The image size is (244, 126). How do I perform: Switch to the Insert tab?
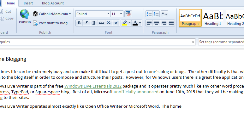click(x=28, y=3)
